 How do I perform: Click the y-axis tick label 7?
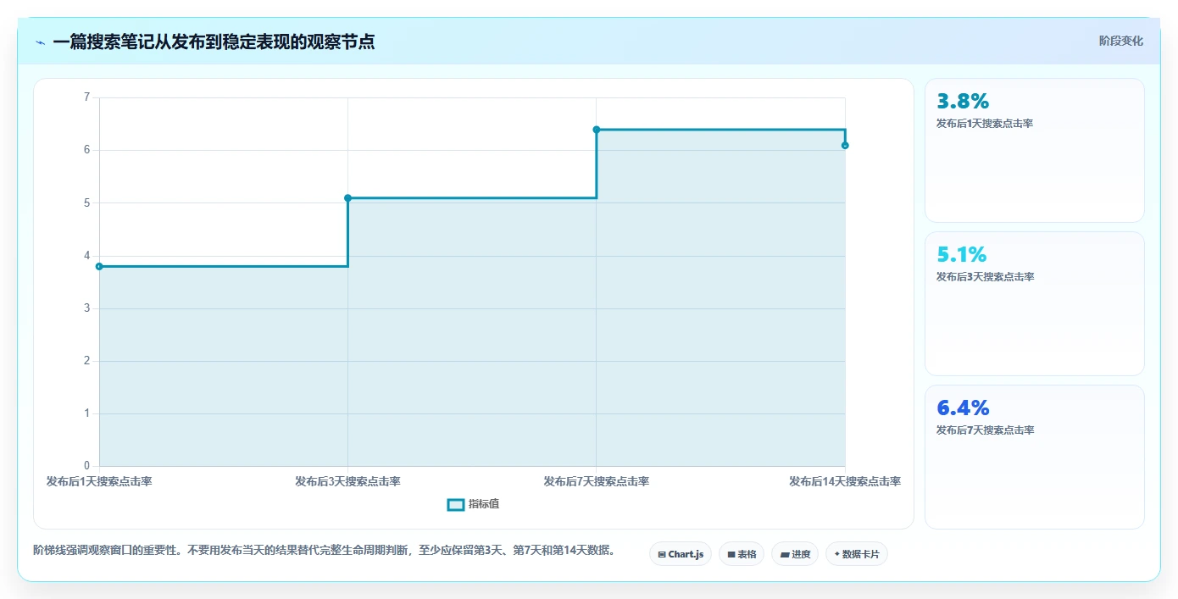(86, 97)
